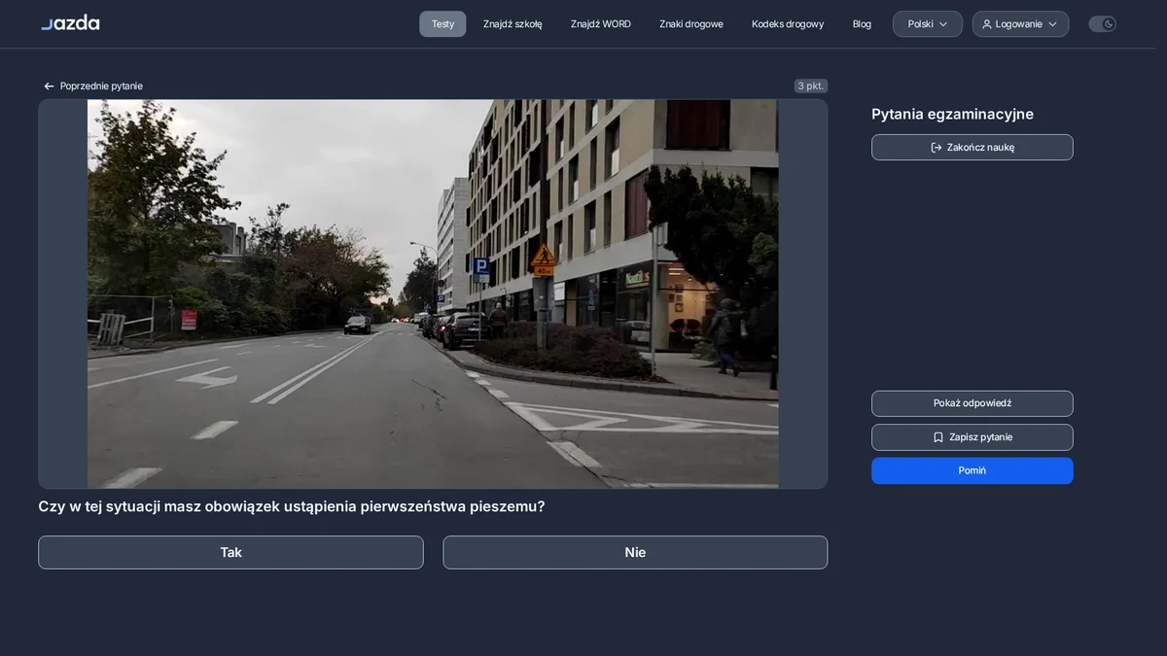Click the road scene exam image
The height and width of the screenshot is (656, 1167).
pyautogui.click(x=433, y=293)
